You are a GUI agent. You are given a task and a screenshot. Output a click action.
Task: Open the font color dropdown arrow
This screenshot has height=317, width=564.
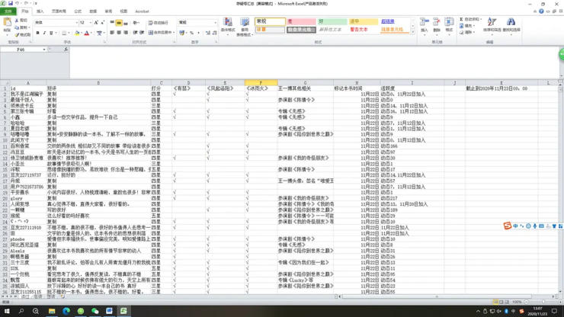tap(91, 33)
